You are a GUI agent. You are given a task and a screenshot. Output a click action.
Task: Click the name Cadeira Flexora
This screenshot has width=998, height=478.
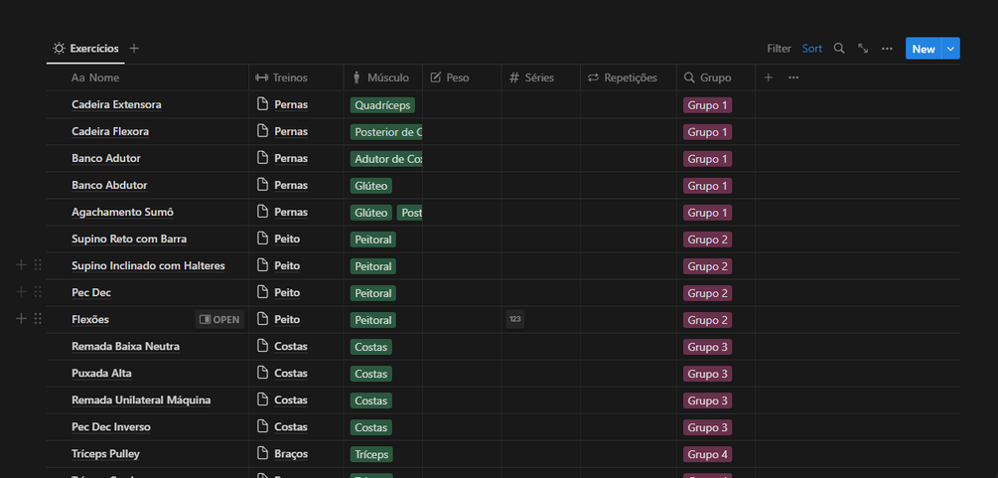coord(110,131)
